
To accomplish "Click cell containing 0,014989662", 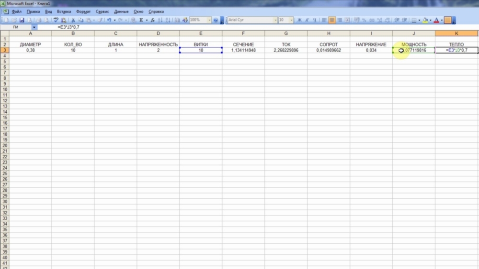I will [329, 50].
